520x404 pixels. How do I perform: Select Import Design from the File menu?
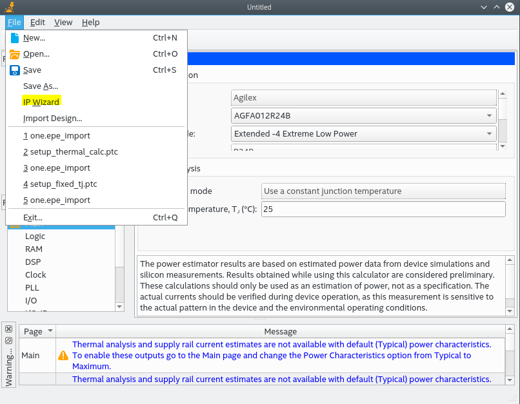click(x=52, y=119)
